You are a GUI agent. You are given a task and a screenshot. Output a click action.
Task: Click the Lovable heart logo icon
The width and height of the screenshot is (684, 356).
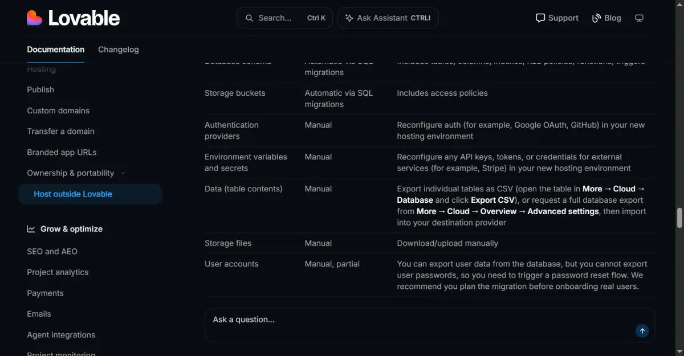[x=35, y=18]
